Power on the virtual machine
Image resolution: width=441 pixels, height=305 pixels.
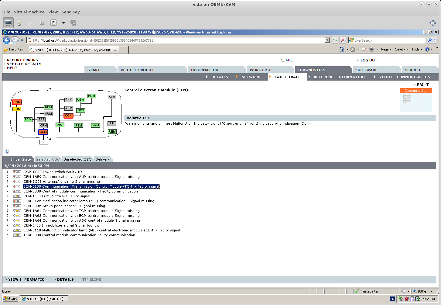coord(31,23)
